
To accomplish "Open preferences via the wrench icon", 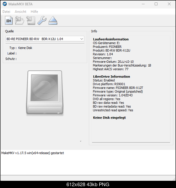I will tap(42, 20).
